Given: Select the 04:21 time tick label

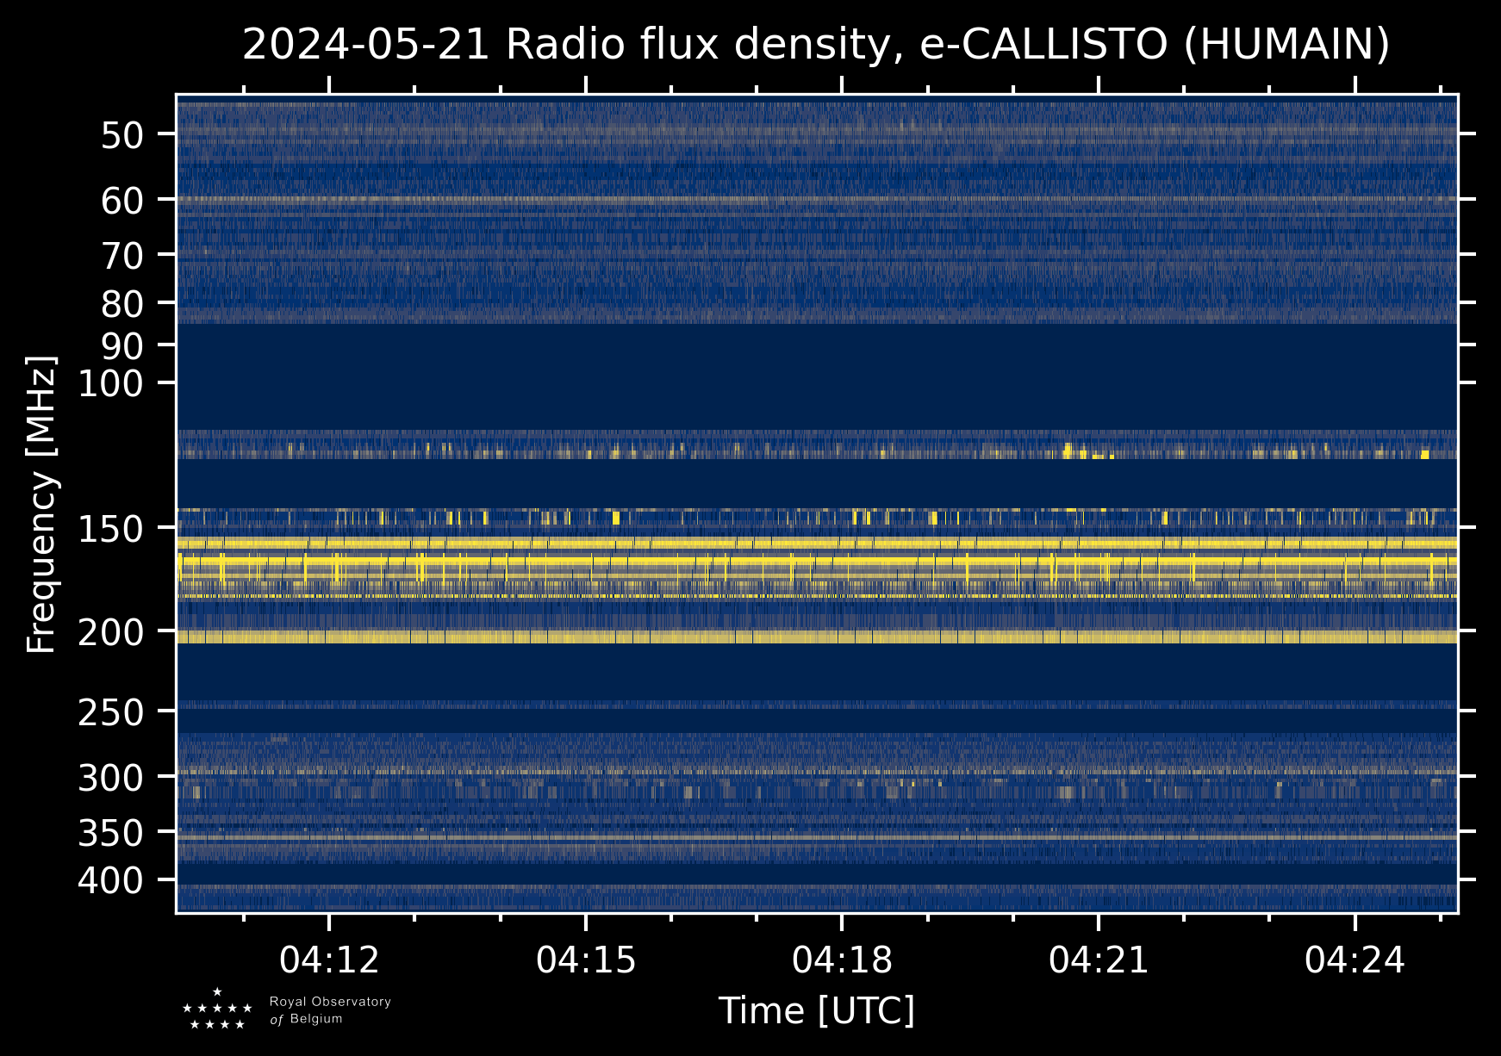Looking at the screenshot, I should 1099,960.
